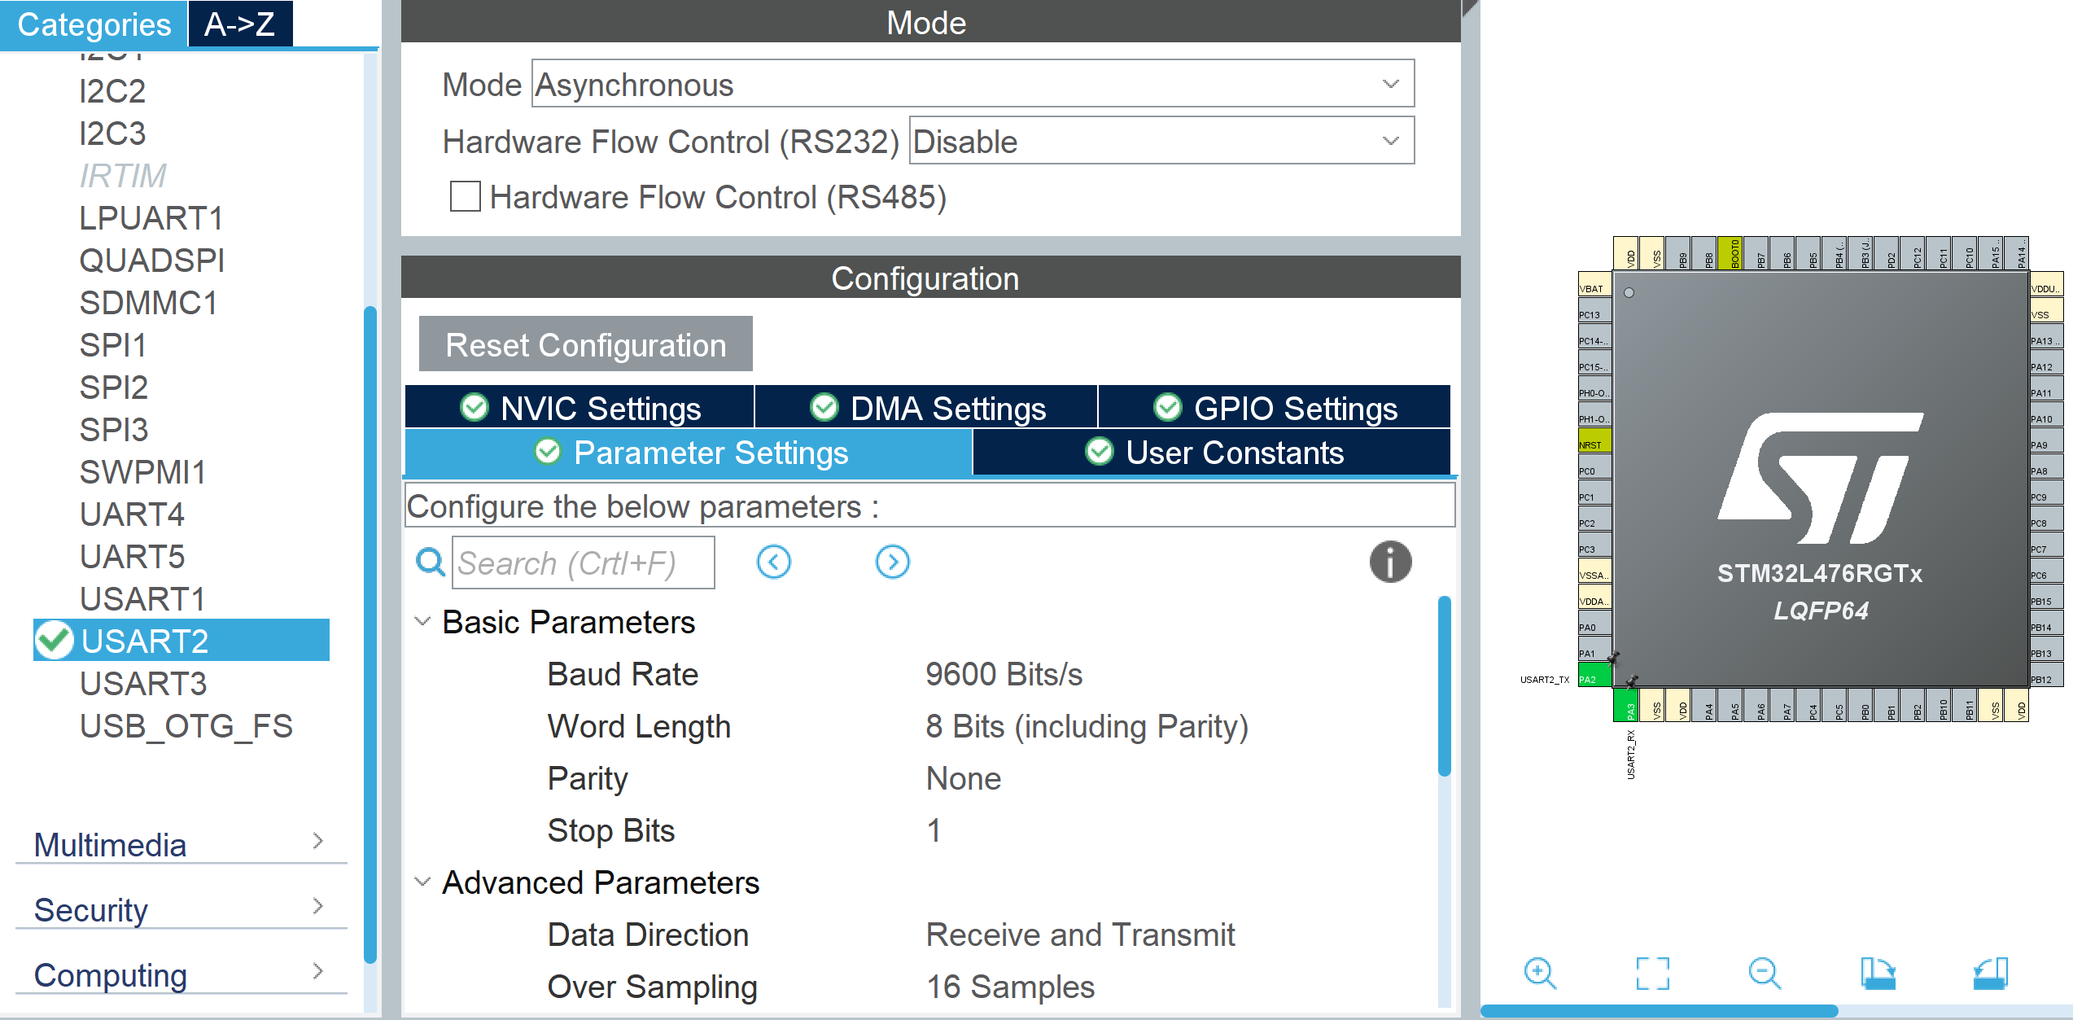Viewport: 2073px width, 1020px height.
Task: Enable Hardware Flow Control (RS485) checkbox
Action: [466, 197]
